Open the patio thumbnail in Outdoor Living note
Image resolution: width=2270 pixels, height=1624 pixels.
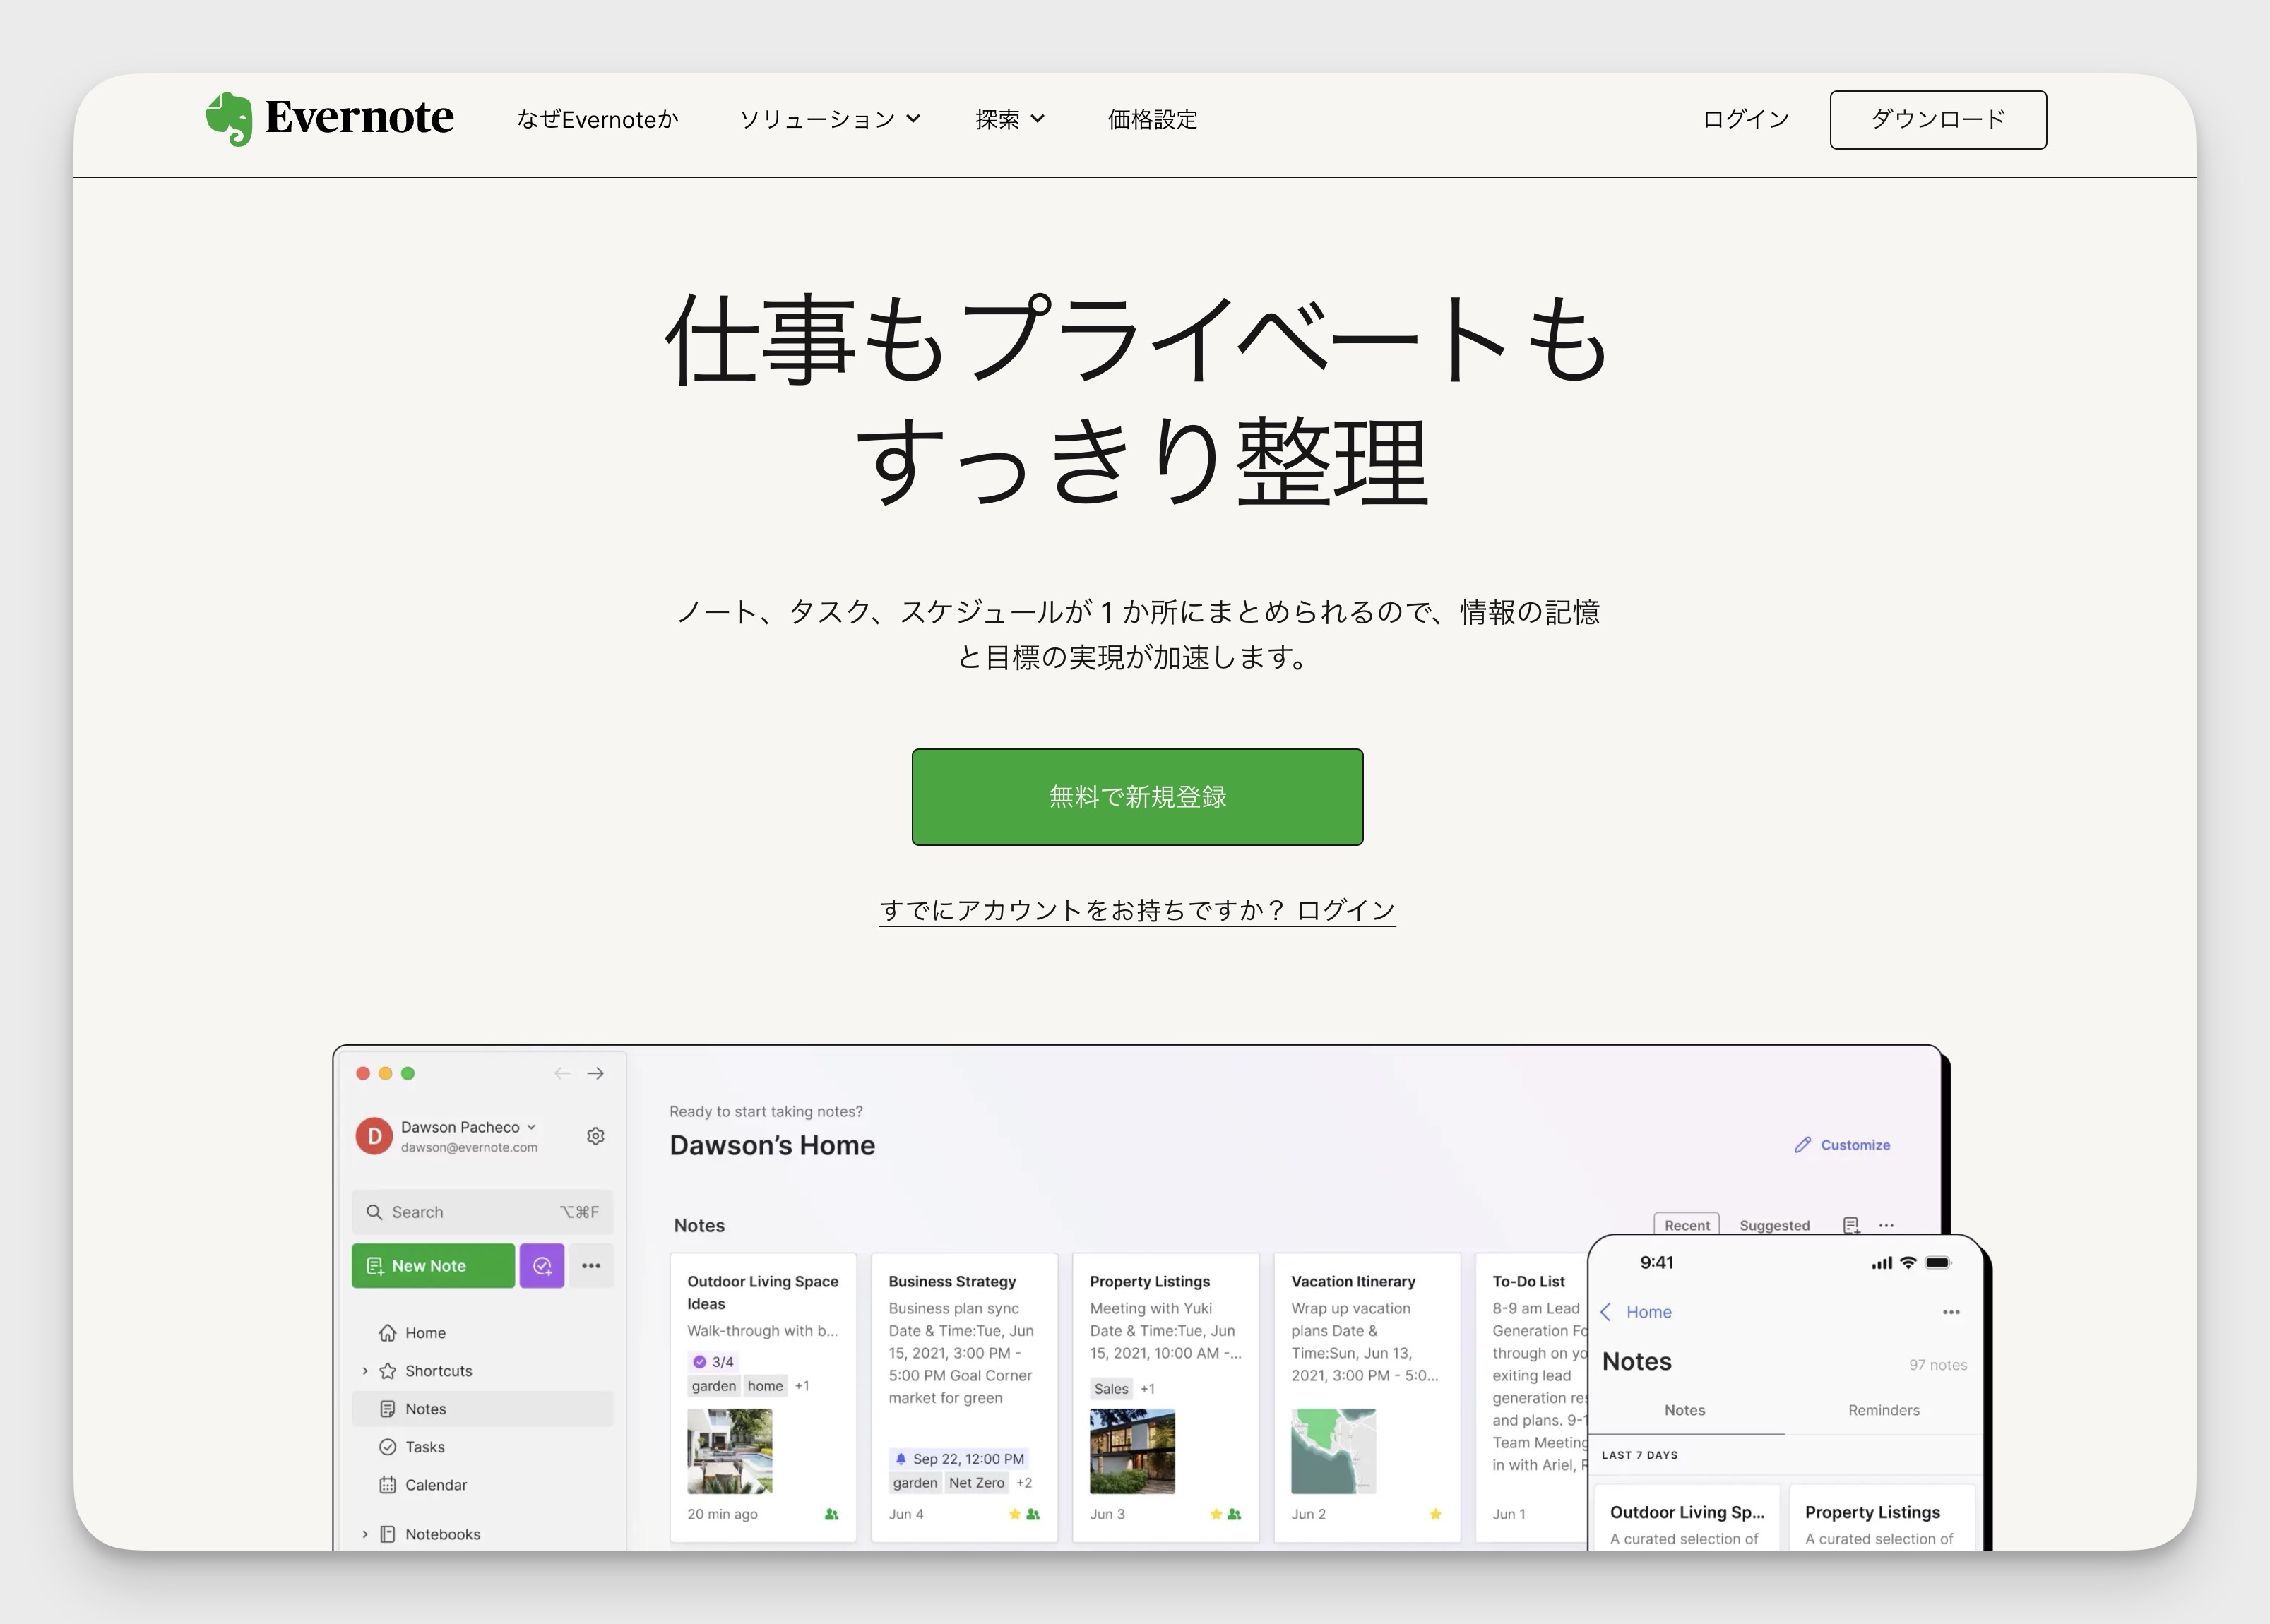pos(730,1451)
